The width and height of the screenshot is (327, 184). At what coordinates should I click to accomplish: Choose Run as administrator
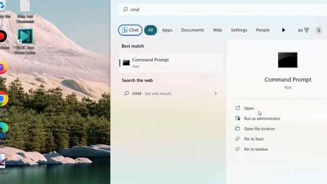tap(262, 119)
